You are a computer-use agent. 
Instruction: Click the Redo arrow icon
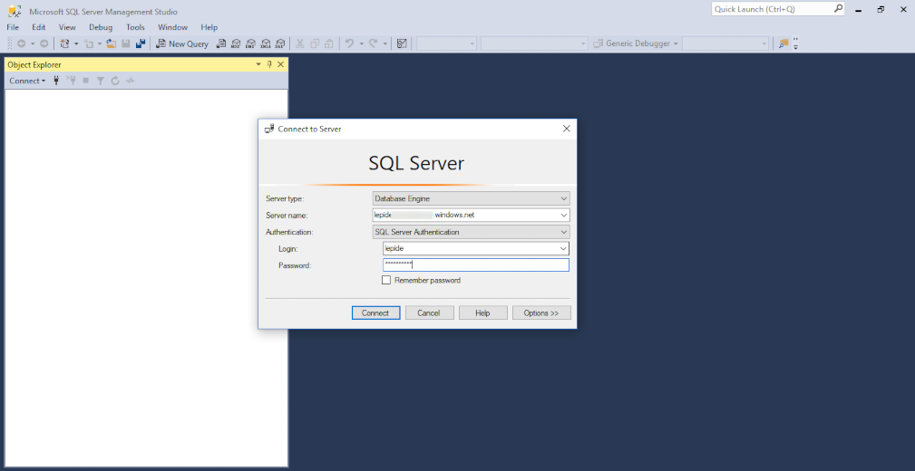373,43
